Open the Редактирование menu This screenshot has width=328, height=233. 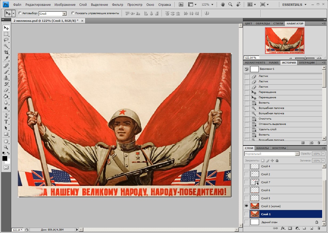38,5
